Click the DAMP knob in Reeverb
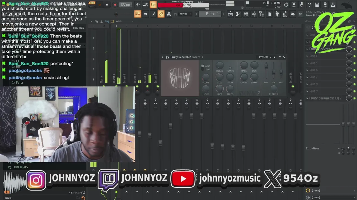 point(254,77)
